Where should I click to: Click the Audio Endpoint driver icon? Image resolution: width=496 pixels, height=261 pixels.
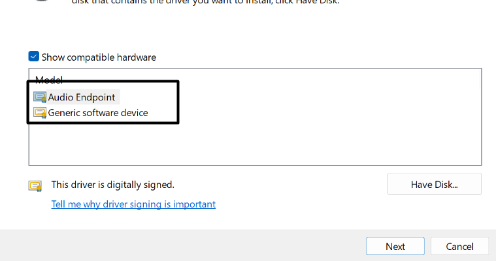pyautogui.click(x=41, y=97)
